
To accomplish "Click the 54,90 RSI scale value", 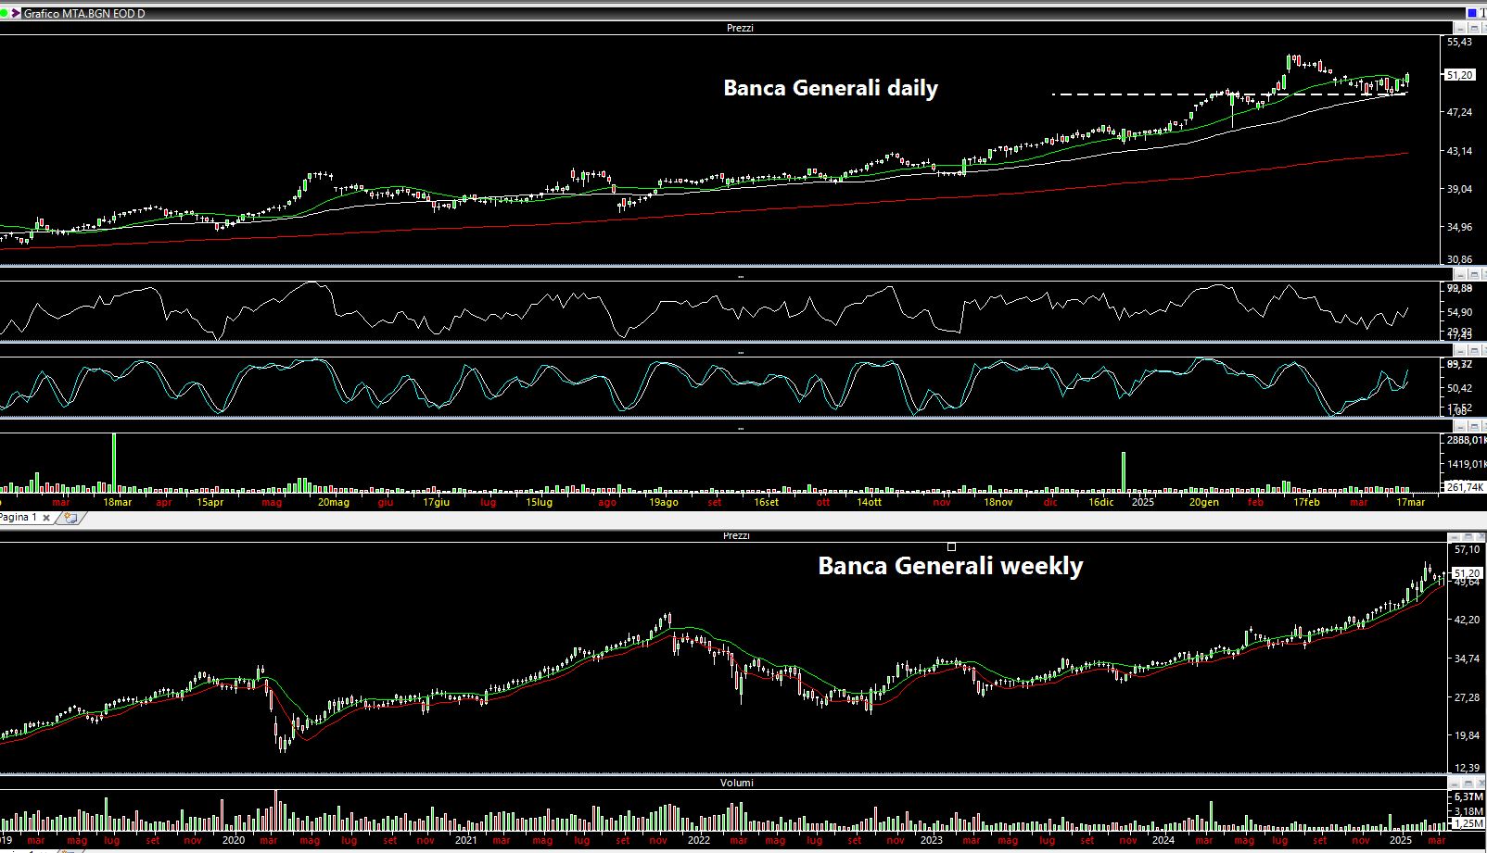I will 1459,312.
